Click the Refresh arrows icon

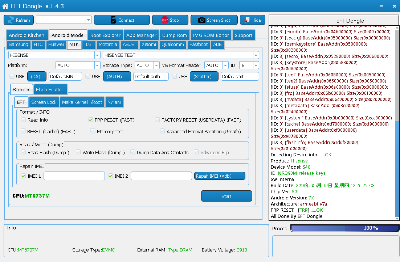coord(11,20)
